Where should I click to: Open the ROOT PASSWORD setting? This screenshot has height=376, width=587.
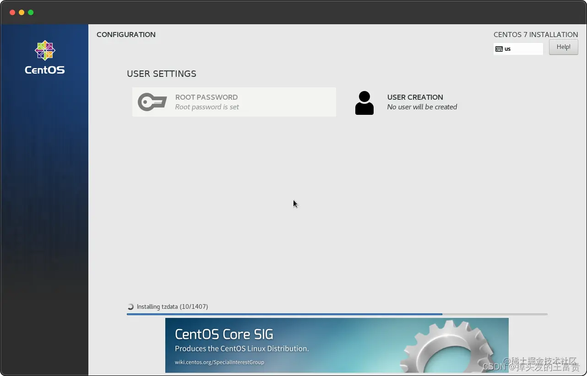[234, 102]
